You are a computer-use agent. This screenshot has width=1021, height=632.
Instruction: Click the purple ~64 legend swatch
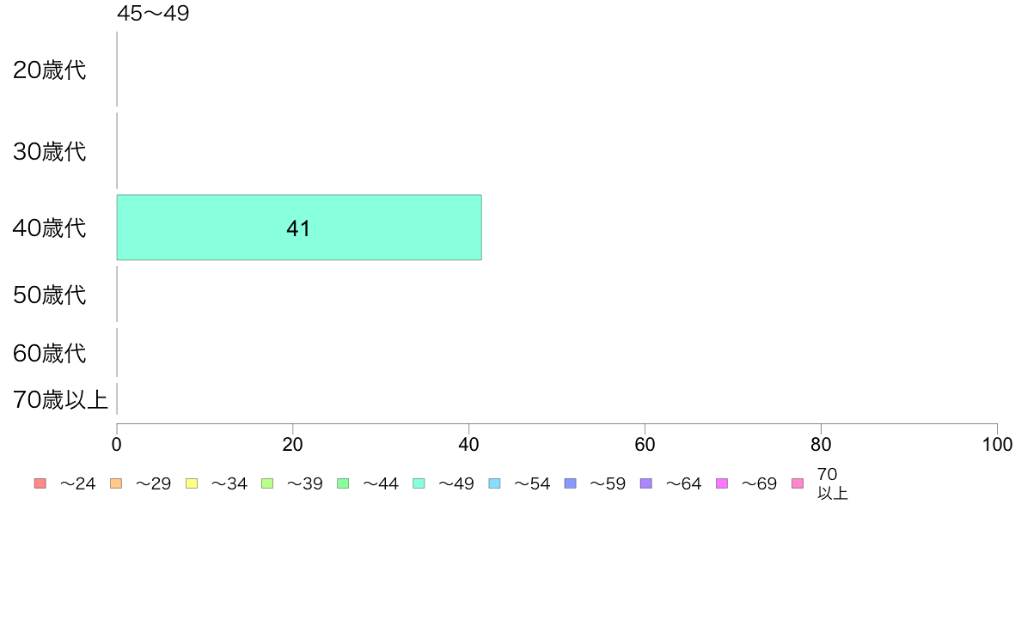pyautogui.click(x=646, y=483)
